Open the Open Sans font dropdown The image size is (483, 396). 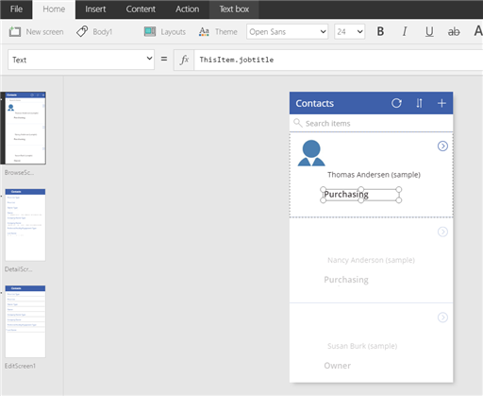click(287, 31)
